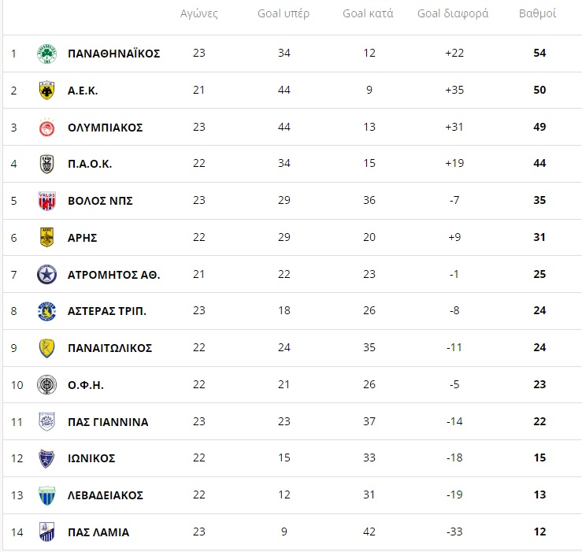The height and width of the screenshot is (552, 582).
Task: Sort by the Goal διαφορά column header
Action: tap(453, 13)
